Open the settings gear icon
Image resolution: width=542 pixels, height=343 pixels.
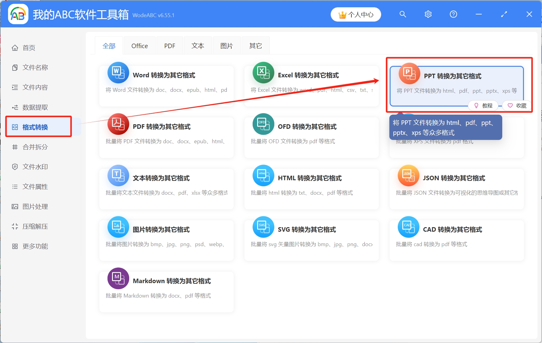(x=428, y=14)
